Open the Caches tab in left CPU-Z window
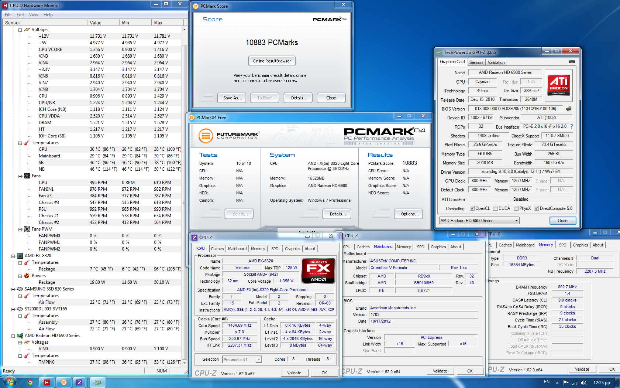Screen dimensions: 620x388 pyautogui.click(x=217, y=249)
